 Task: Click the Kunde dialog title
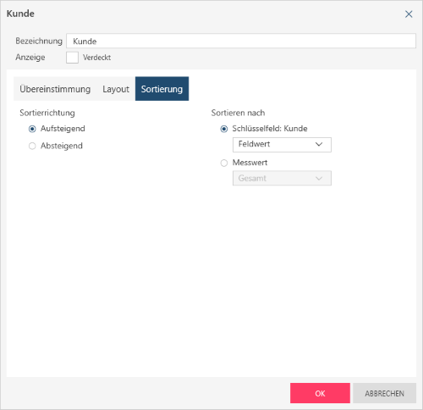(20, 14)
